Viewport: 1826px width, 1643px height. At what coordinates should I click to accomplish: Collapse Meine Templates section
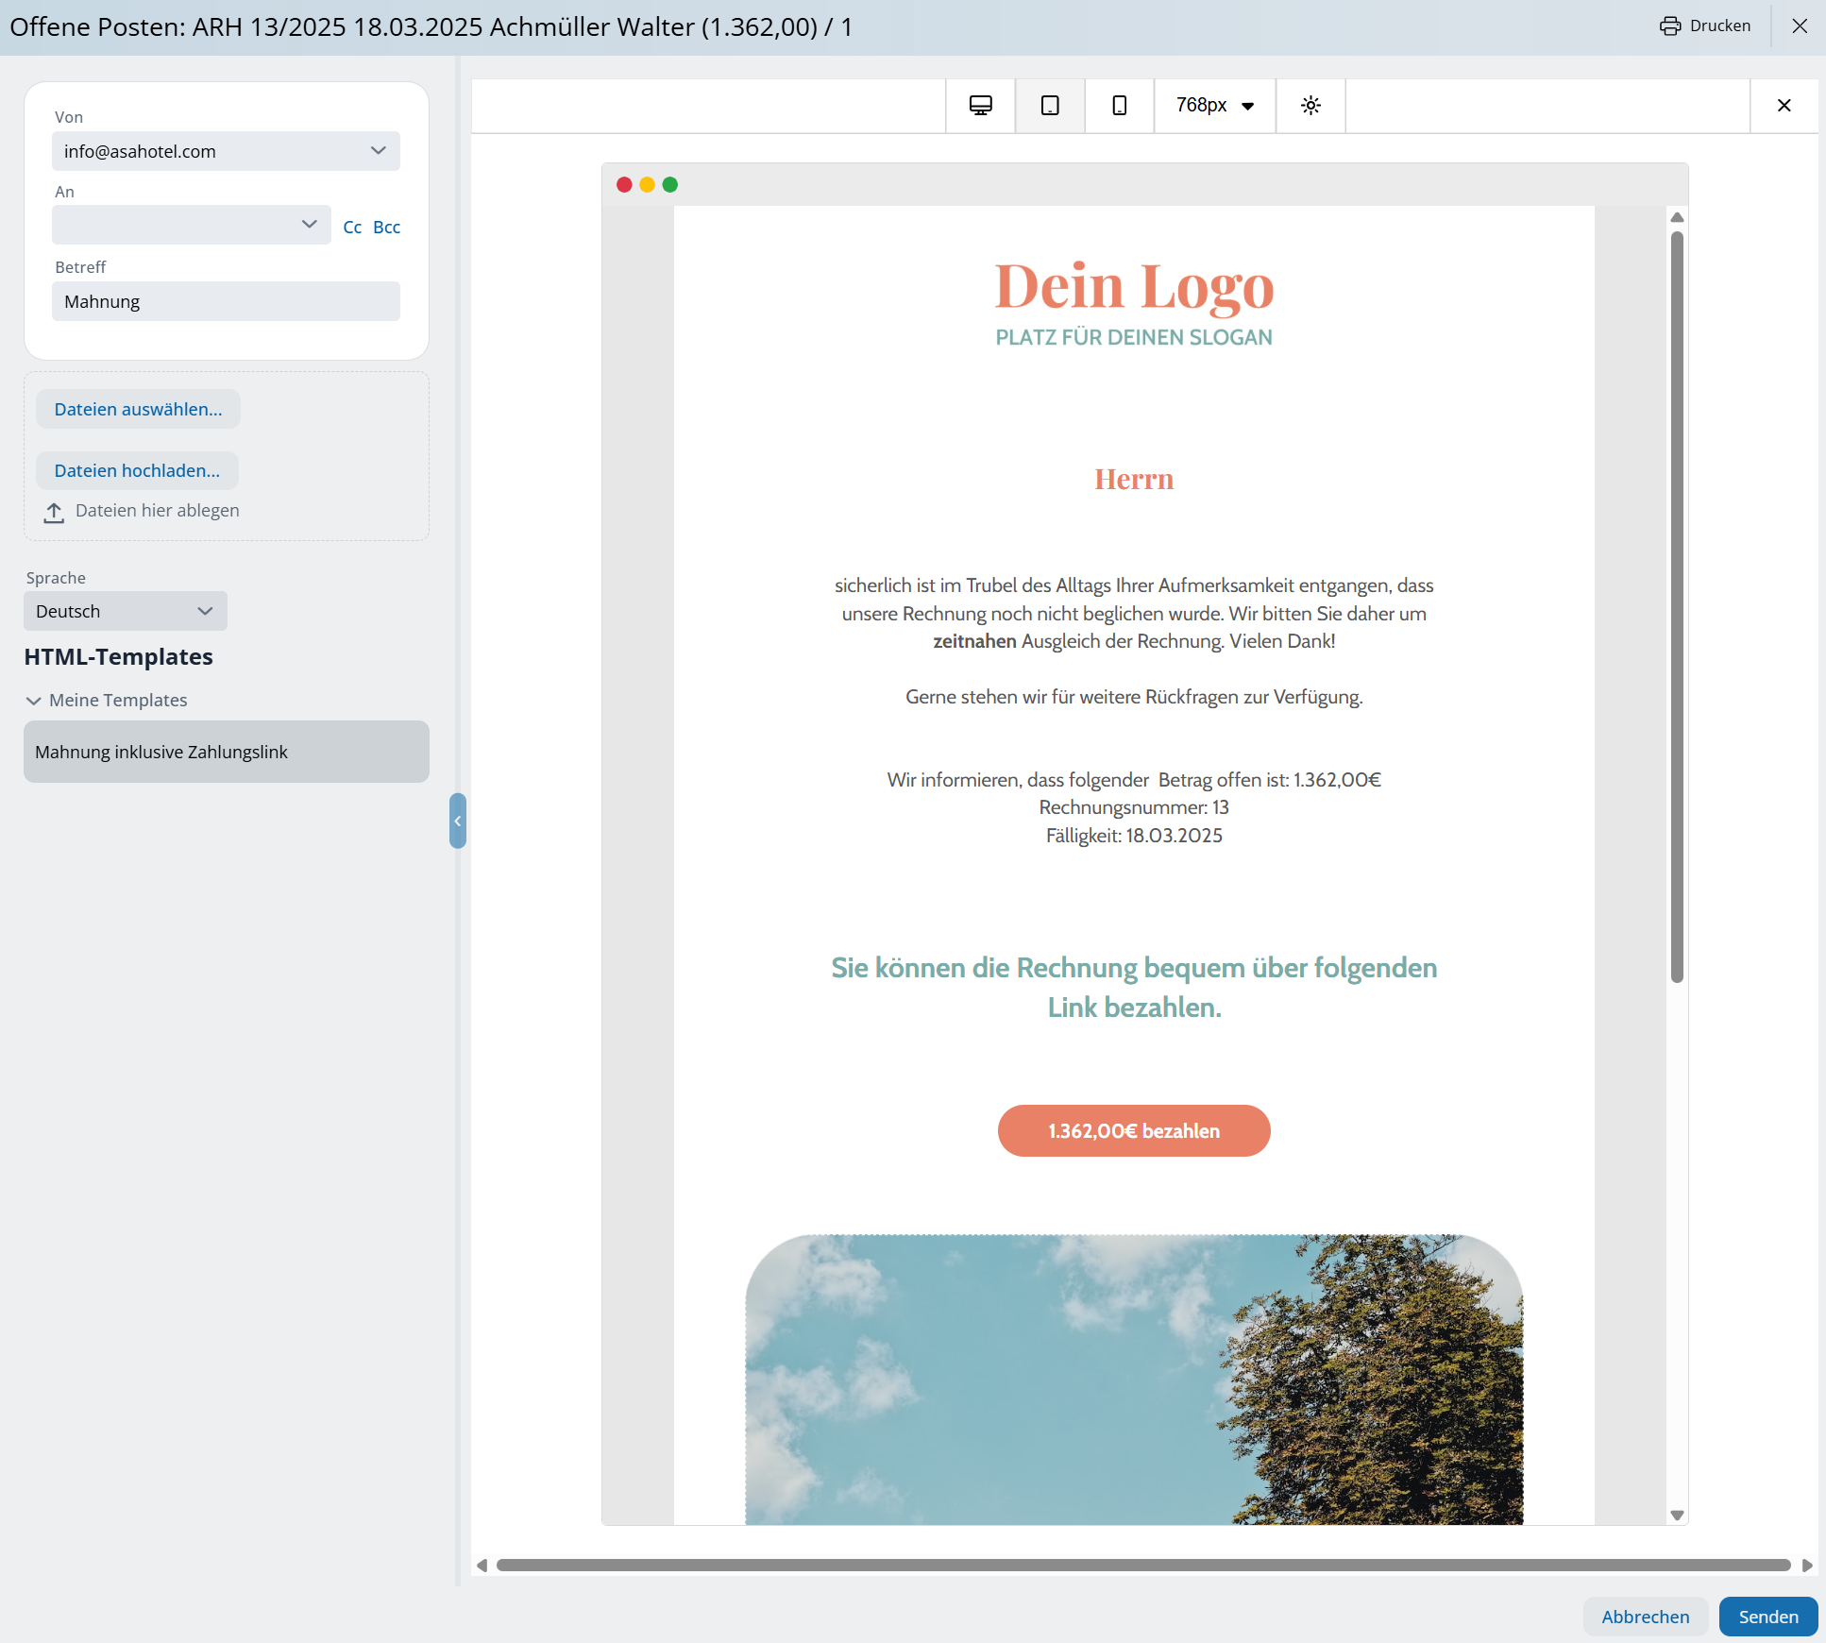(x=34, y=701)
